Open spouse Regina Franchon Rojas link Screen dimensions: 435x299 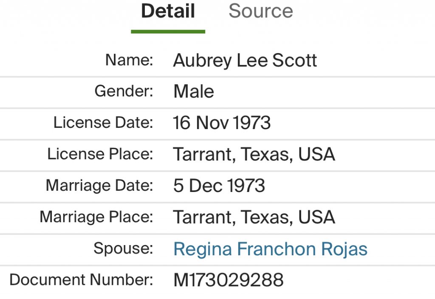click(x=270, y=249)
